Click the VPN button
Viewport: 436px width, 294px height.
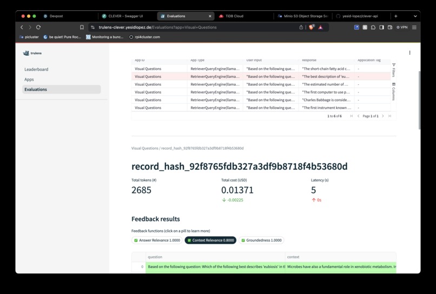[x=402, y=27]
